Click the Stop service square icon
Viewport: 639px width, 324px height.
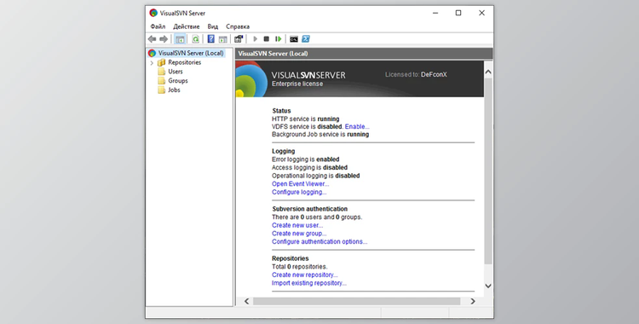click(x=267, y=38)
